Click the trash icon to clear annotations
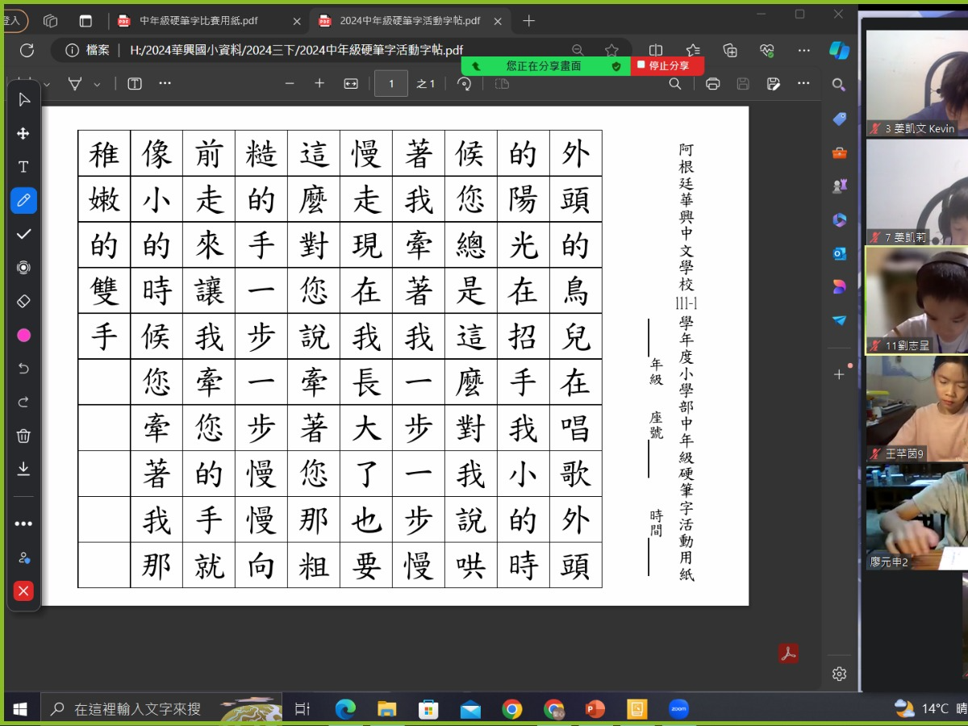This screenshot has width=968, height=726. (23, 436)
